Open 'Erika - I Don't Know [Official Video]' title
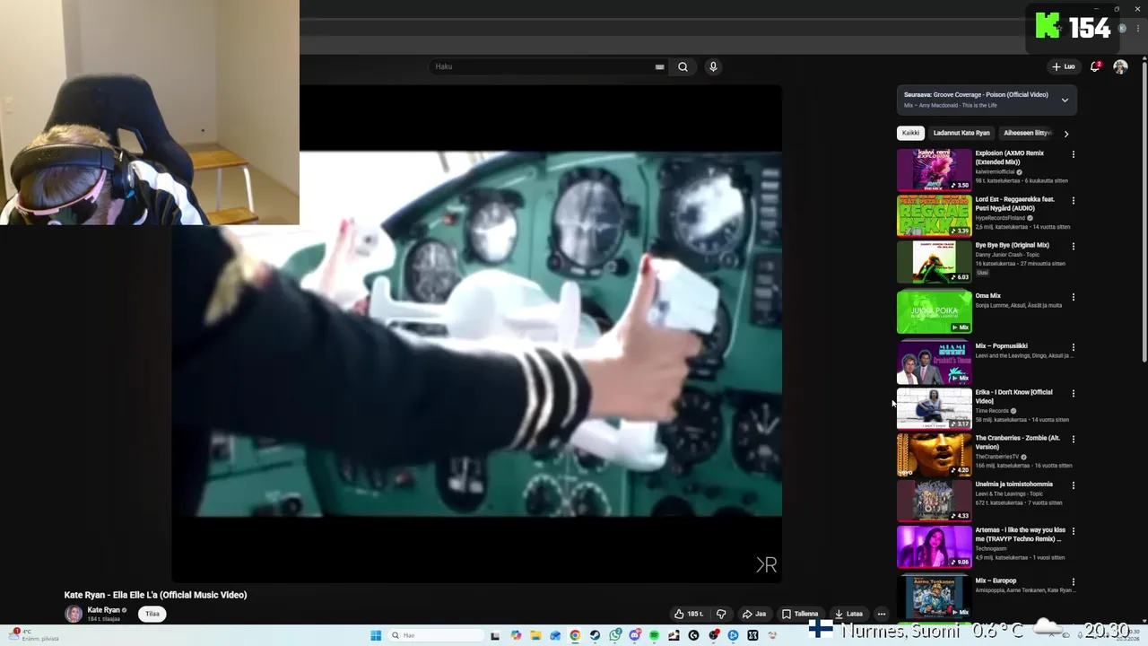This screenshot has height=646, width=1148. 1014,397
